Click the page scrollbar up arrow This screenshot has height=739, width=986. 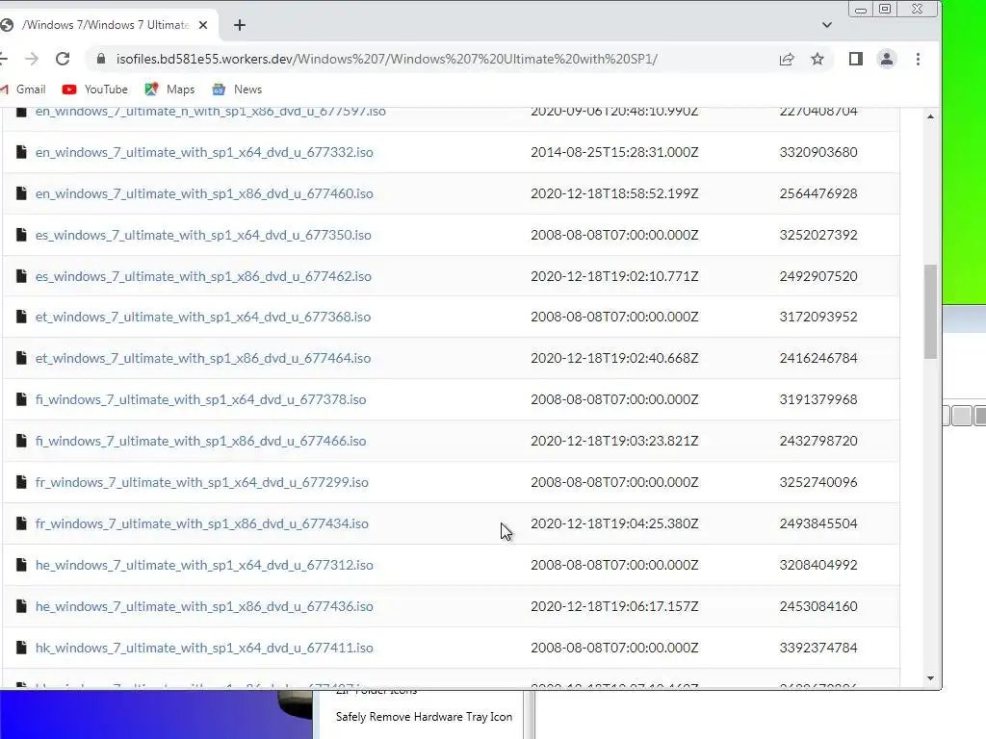click(931, 116)
